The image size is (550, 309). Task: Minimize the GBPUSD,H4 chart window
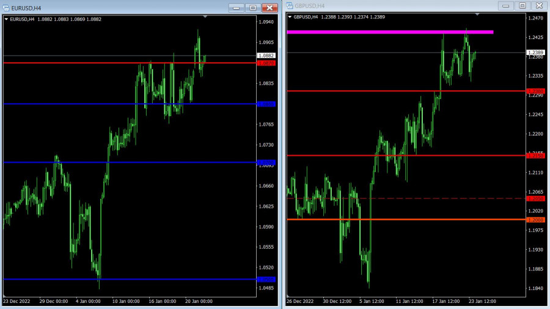tap(506, 5)
